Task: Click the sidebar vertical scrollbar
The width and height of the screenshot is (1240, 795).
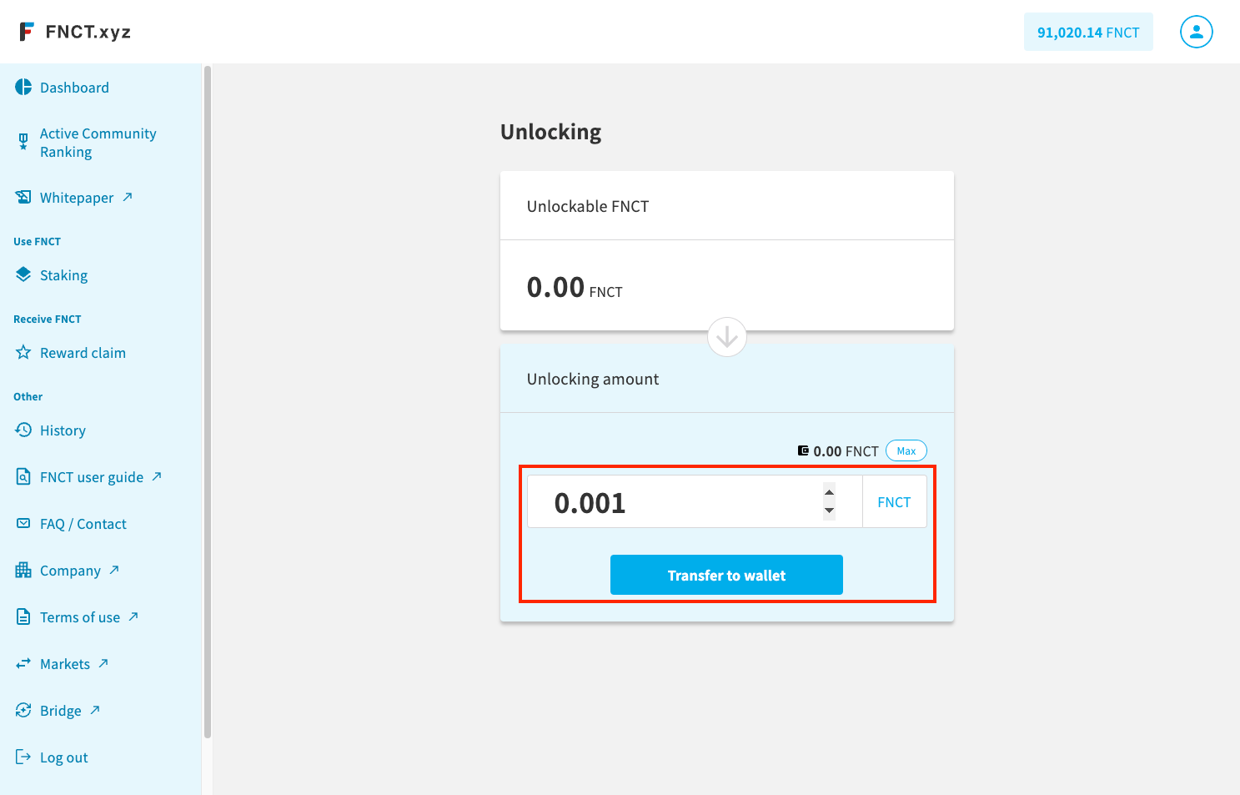Action: coord(208,402)
